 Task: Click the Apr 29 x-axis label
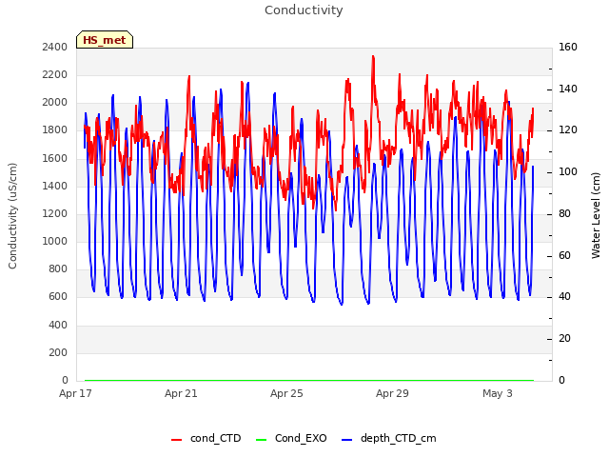pos(392,393)
